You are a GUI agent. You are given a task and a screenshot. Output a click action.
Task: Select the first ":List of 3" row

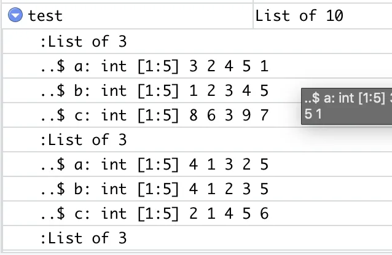pos(197,41)
